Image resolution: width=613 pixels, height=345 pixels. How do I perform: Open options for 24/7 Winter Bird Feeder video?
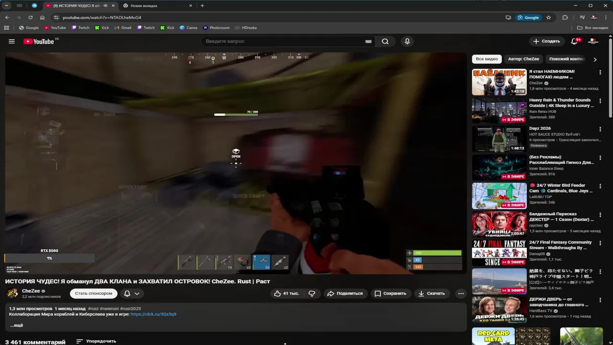[600, 186]
